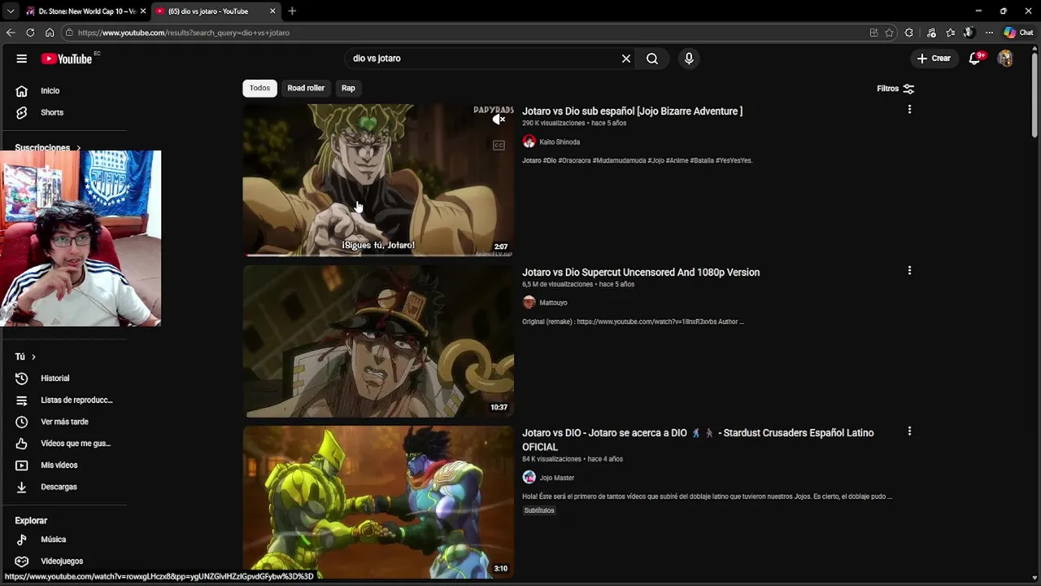This screenshot has width=1041, height=586.
Task: Open the Filtros search filters
Action: pos(895,89)
